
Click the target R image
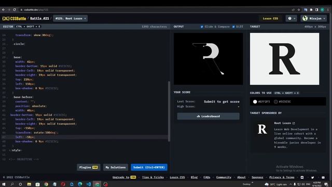285,59
